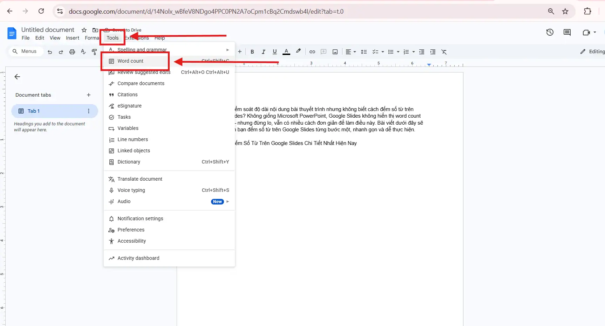This screenshot has width=605, height=326.
Task: Select the Redo icon
Action: (x=61, y=51)
